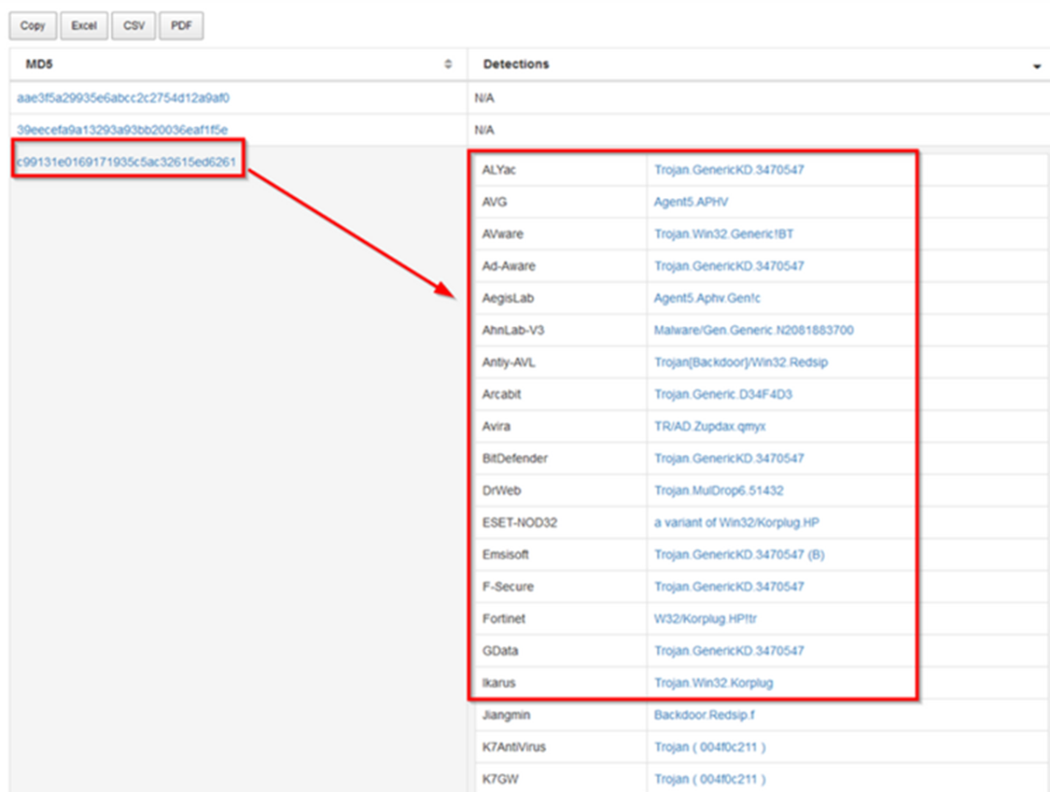Select N/A detection for hash aae3f5a2...
The width and height of the screenshot is (1050, 792).
484,98
